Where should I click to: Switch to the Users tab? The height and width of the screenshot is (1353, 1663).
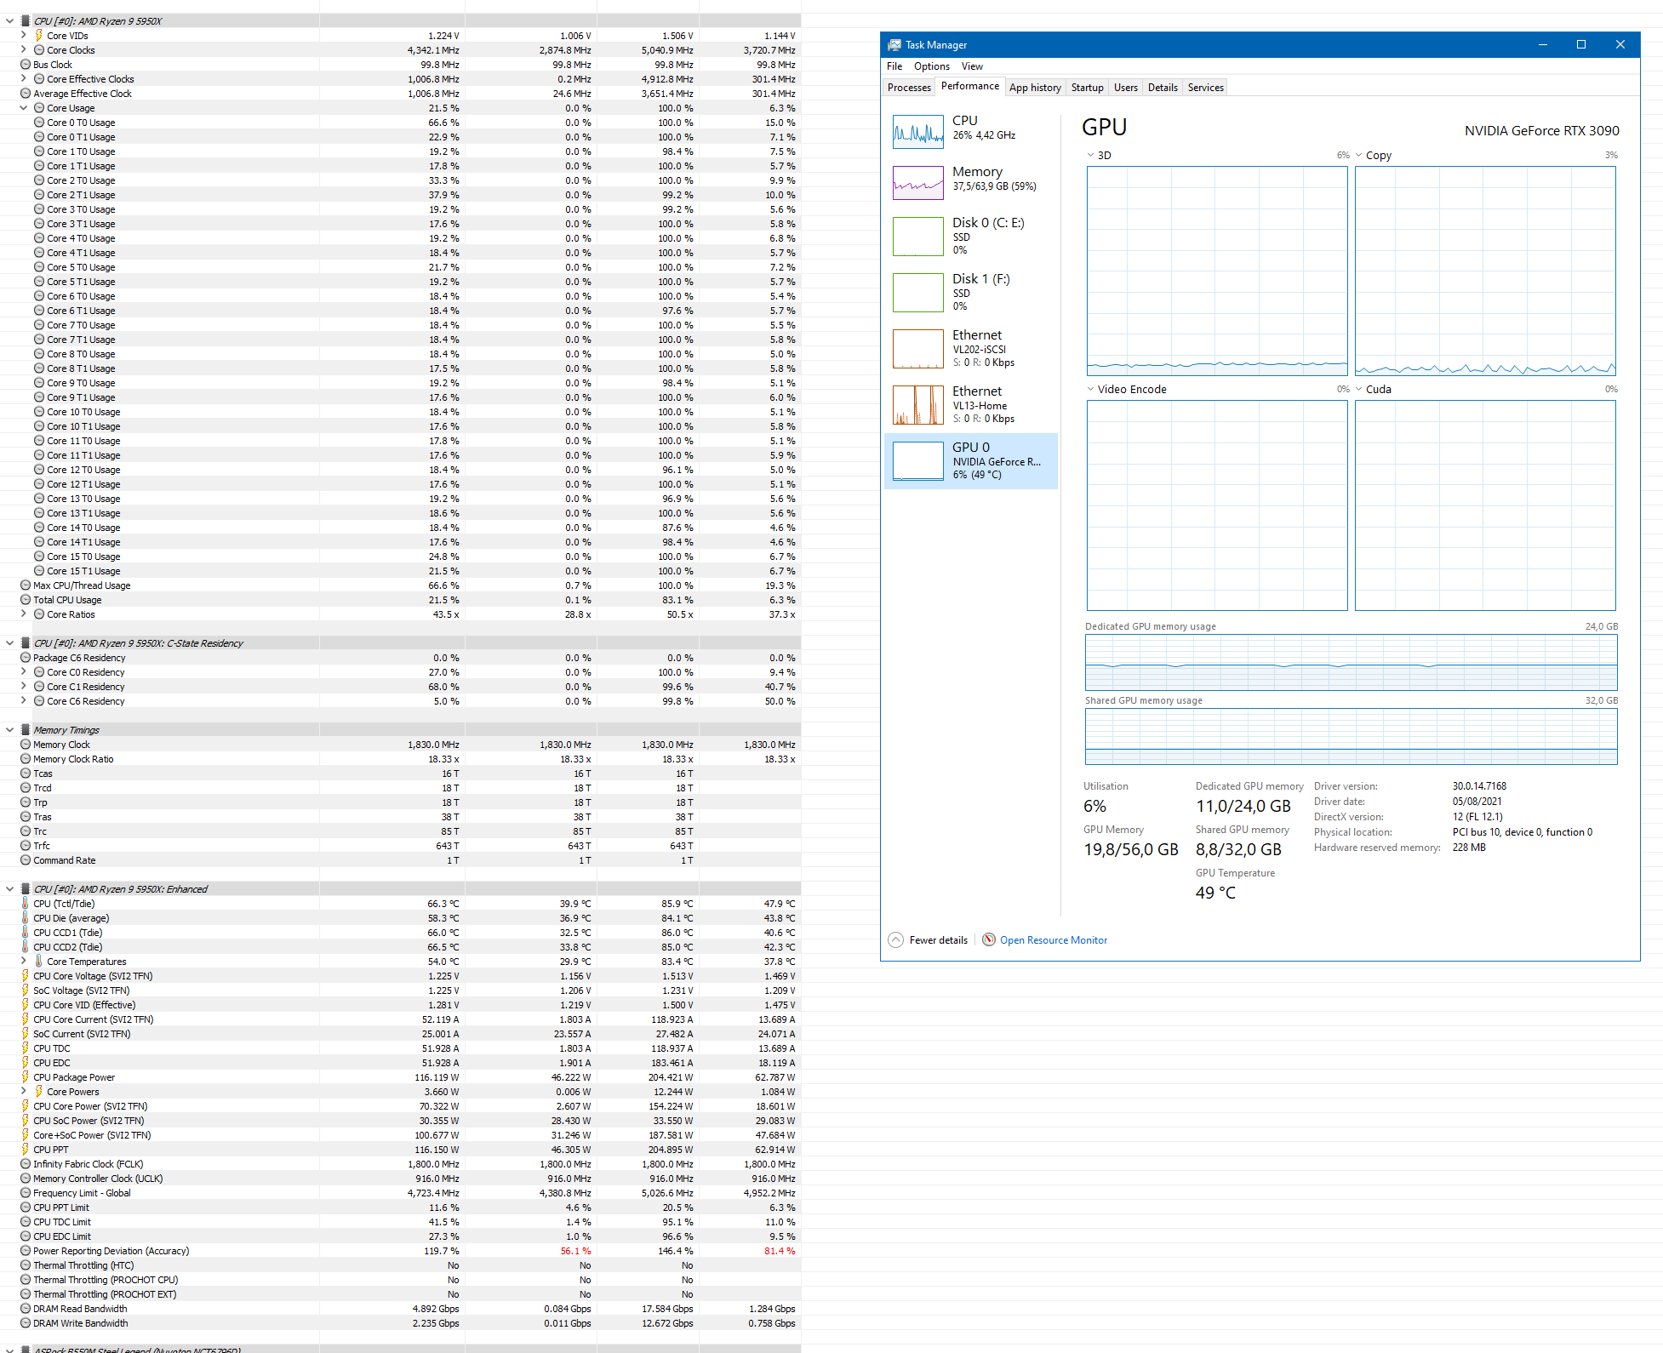tap(1126, 88)
